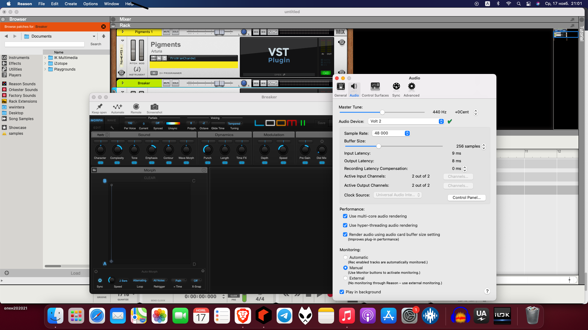Open Spotlight search in menu bar
This screenshot has height=330, width=588.
pyautogui.click(x=518, y=4)
